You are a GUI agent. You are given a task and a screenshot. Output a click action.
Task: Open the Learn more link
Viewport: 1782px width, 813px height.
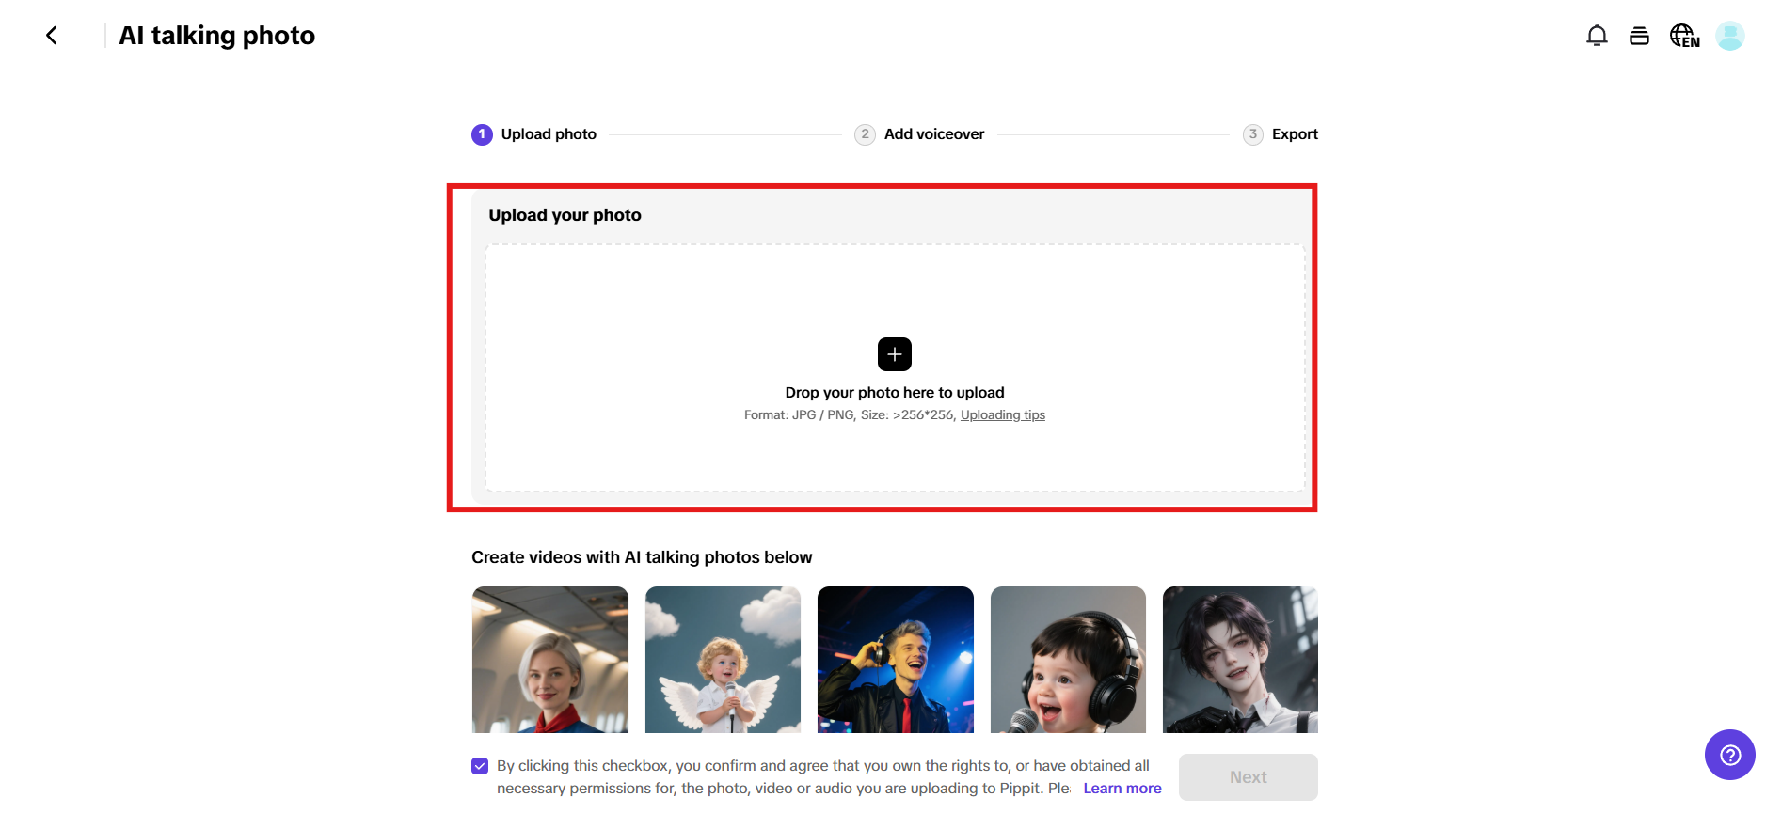[x=1122, y=789]
